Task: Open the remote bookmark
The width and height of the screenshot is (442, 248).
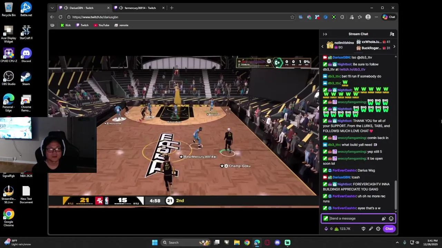Action: click(121, 25)
